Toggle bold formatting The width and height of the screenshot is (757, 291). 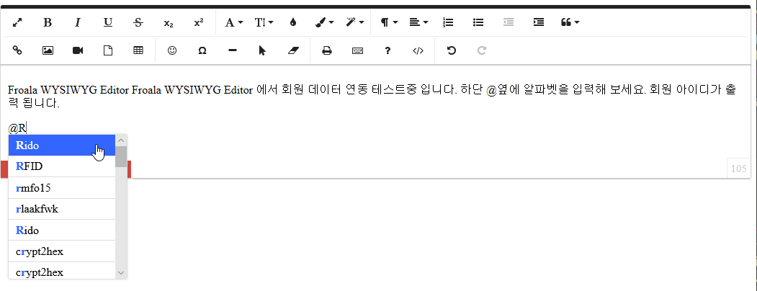48,22
